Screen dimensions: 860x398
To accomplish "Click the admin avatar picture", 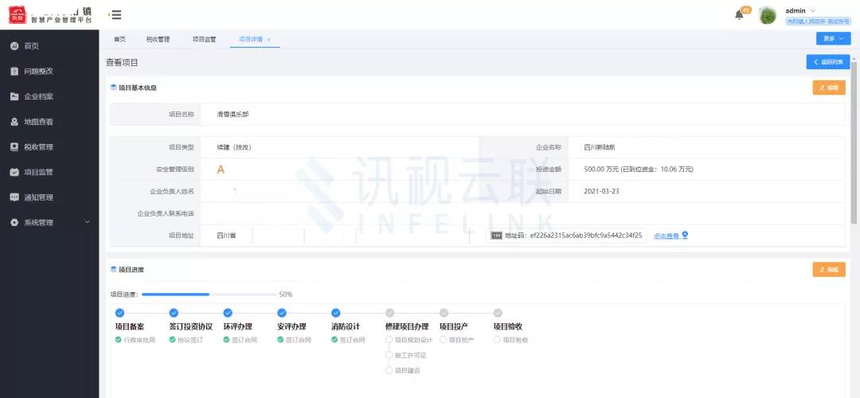I will [x=768, y=15].
